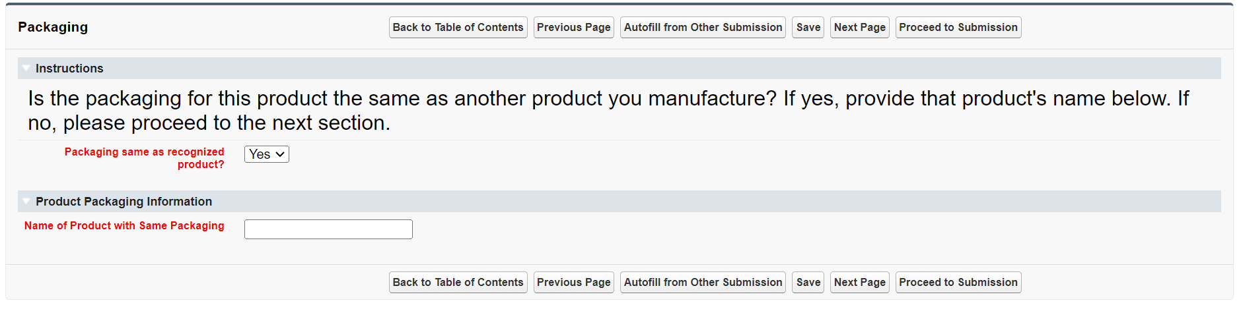This screenshot has width=1241, height=311.
Task: Click the top Proceed to Submission button
Action: pos(958,28)
